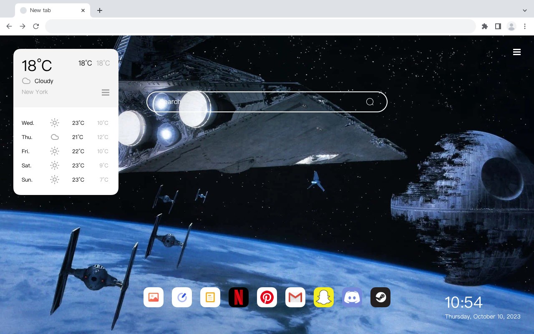
Task: Open Chrome's three-dot menu
Action: pos(525,26)
